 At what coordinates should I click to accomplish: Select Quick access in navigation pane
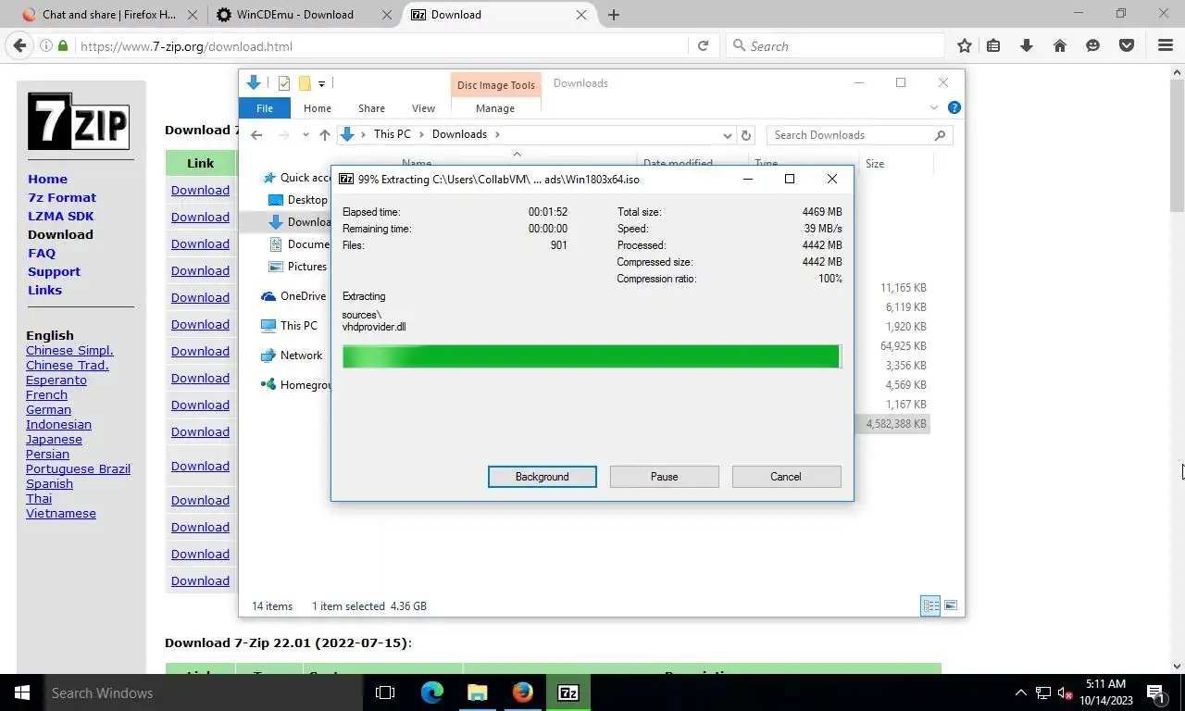point(296,178)
